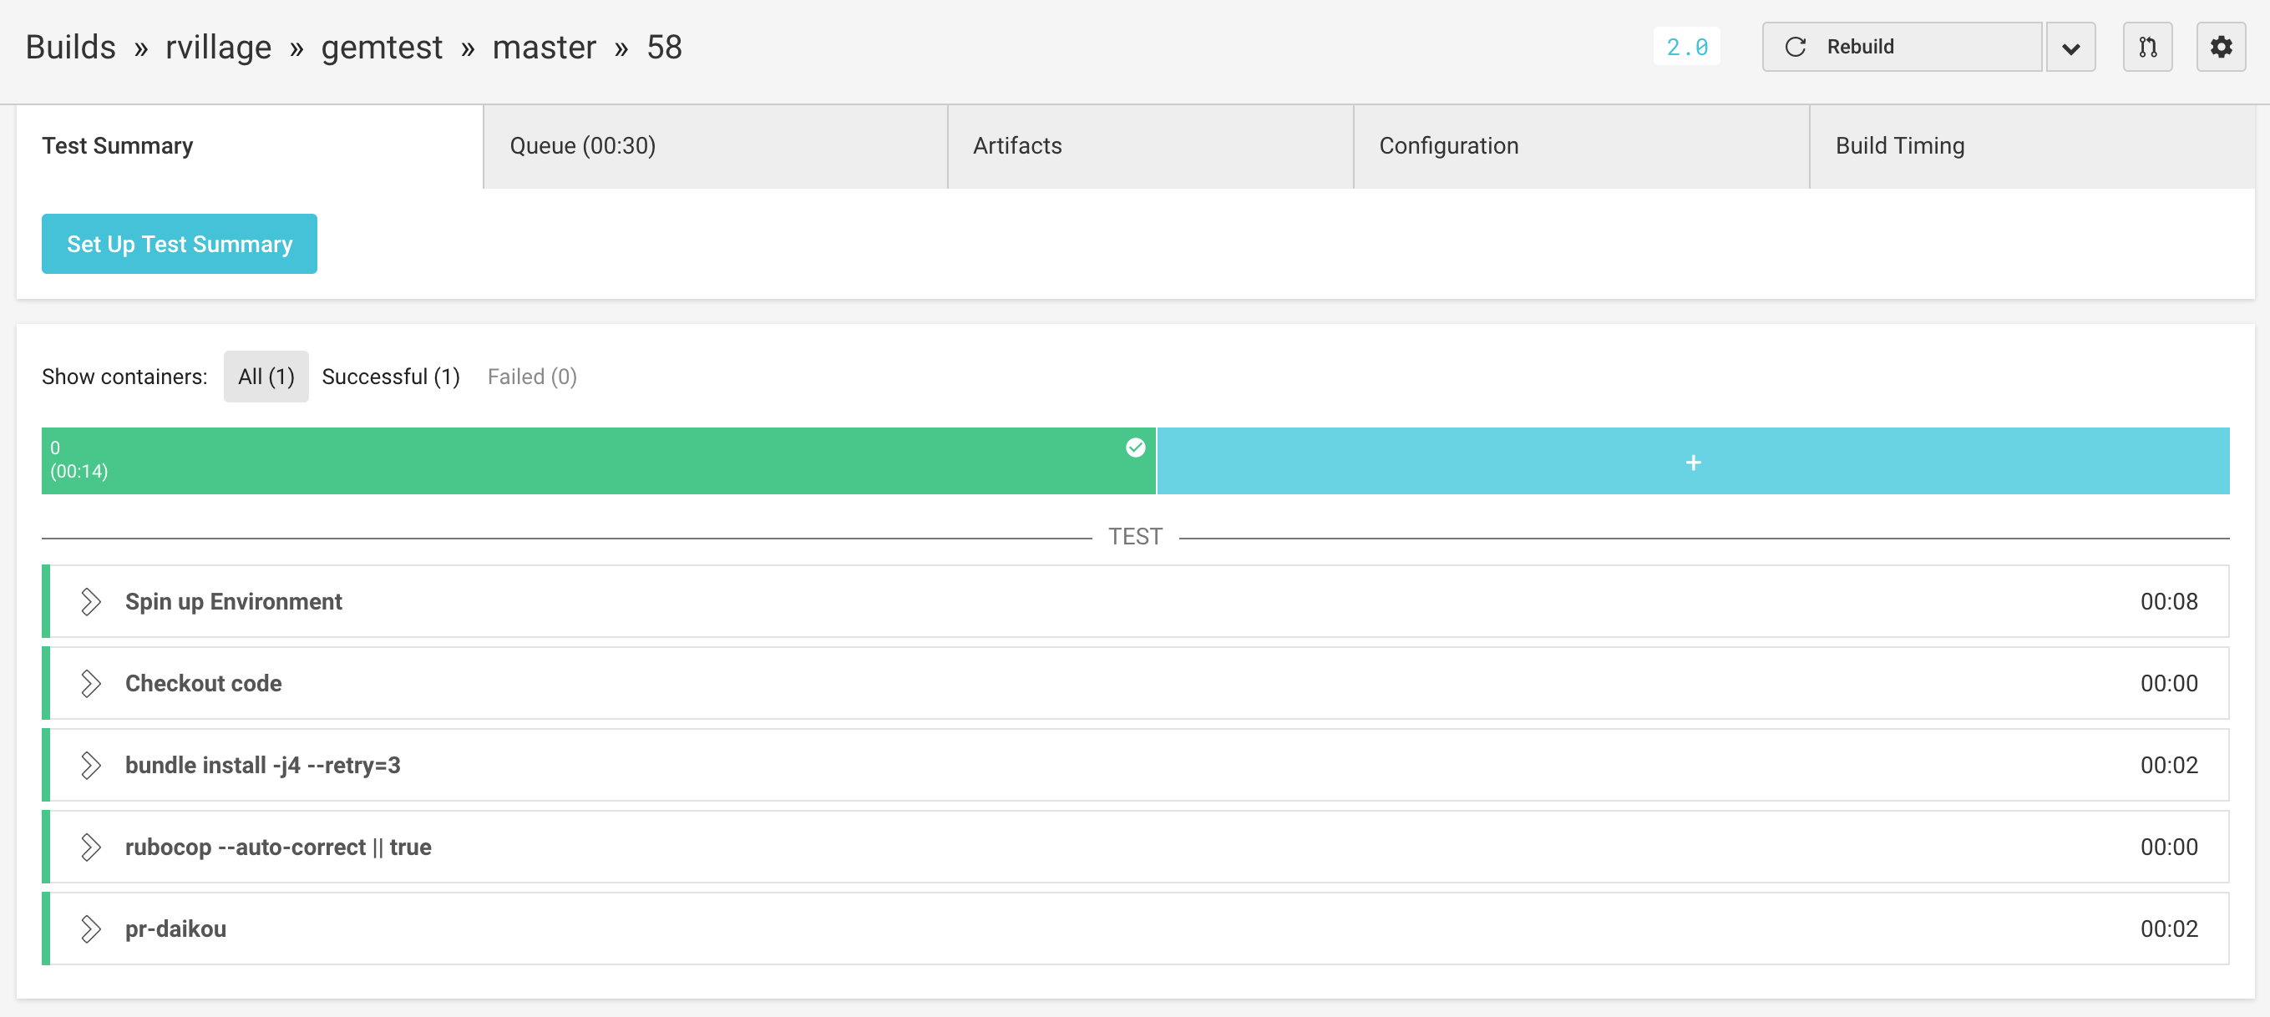Viewport: 2270px width, 1017px height.
Task: Open the Build Timing tab
Action: pos(1900,145)
